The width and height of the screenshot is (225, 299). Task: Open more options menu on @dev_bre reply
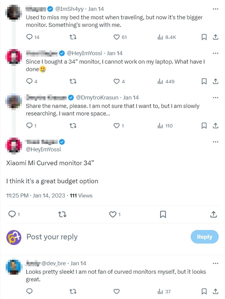point(215,263)
